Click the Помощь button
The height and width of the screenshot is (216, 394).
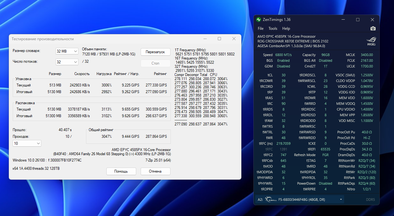pos(121,171)
